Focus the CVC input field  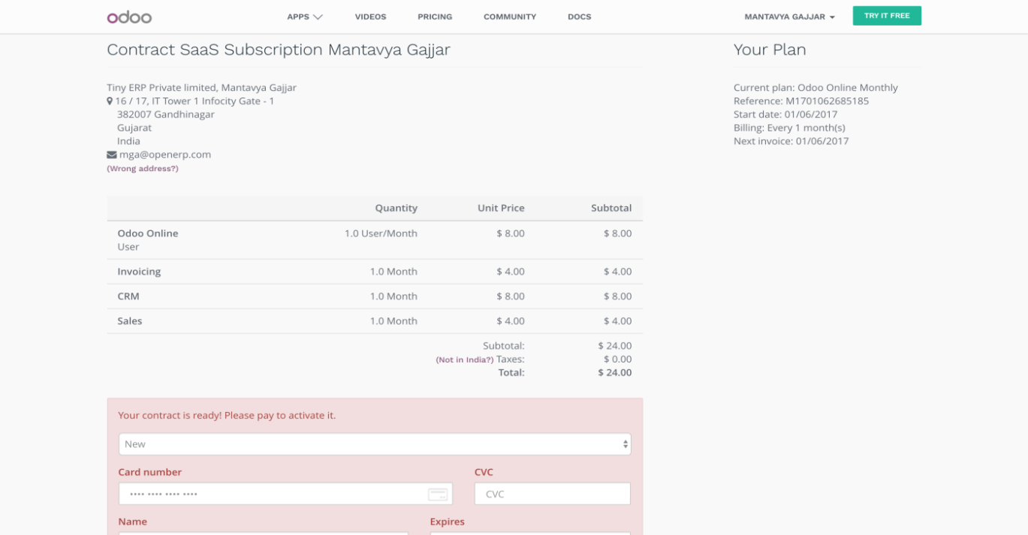553,494
